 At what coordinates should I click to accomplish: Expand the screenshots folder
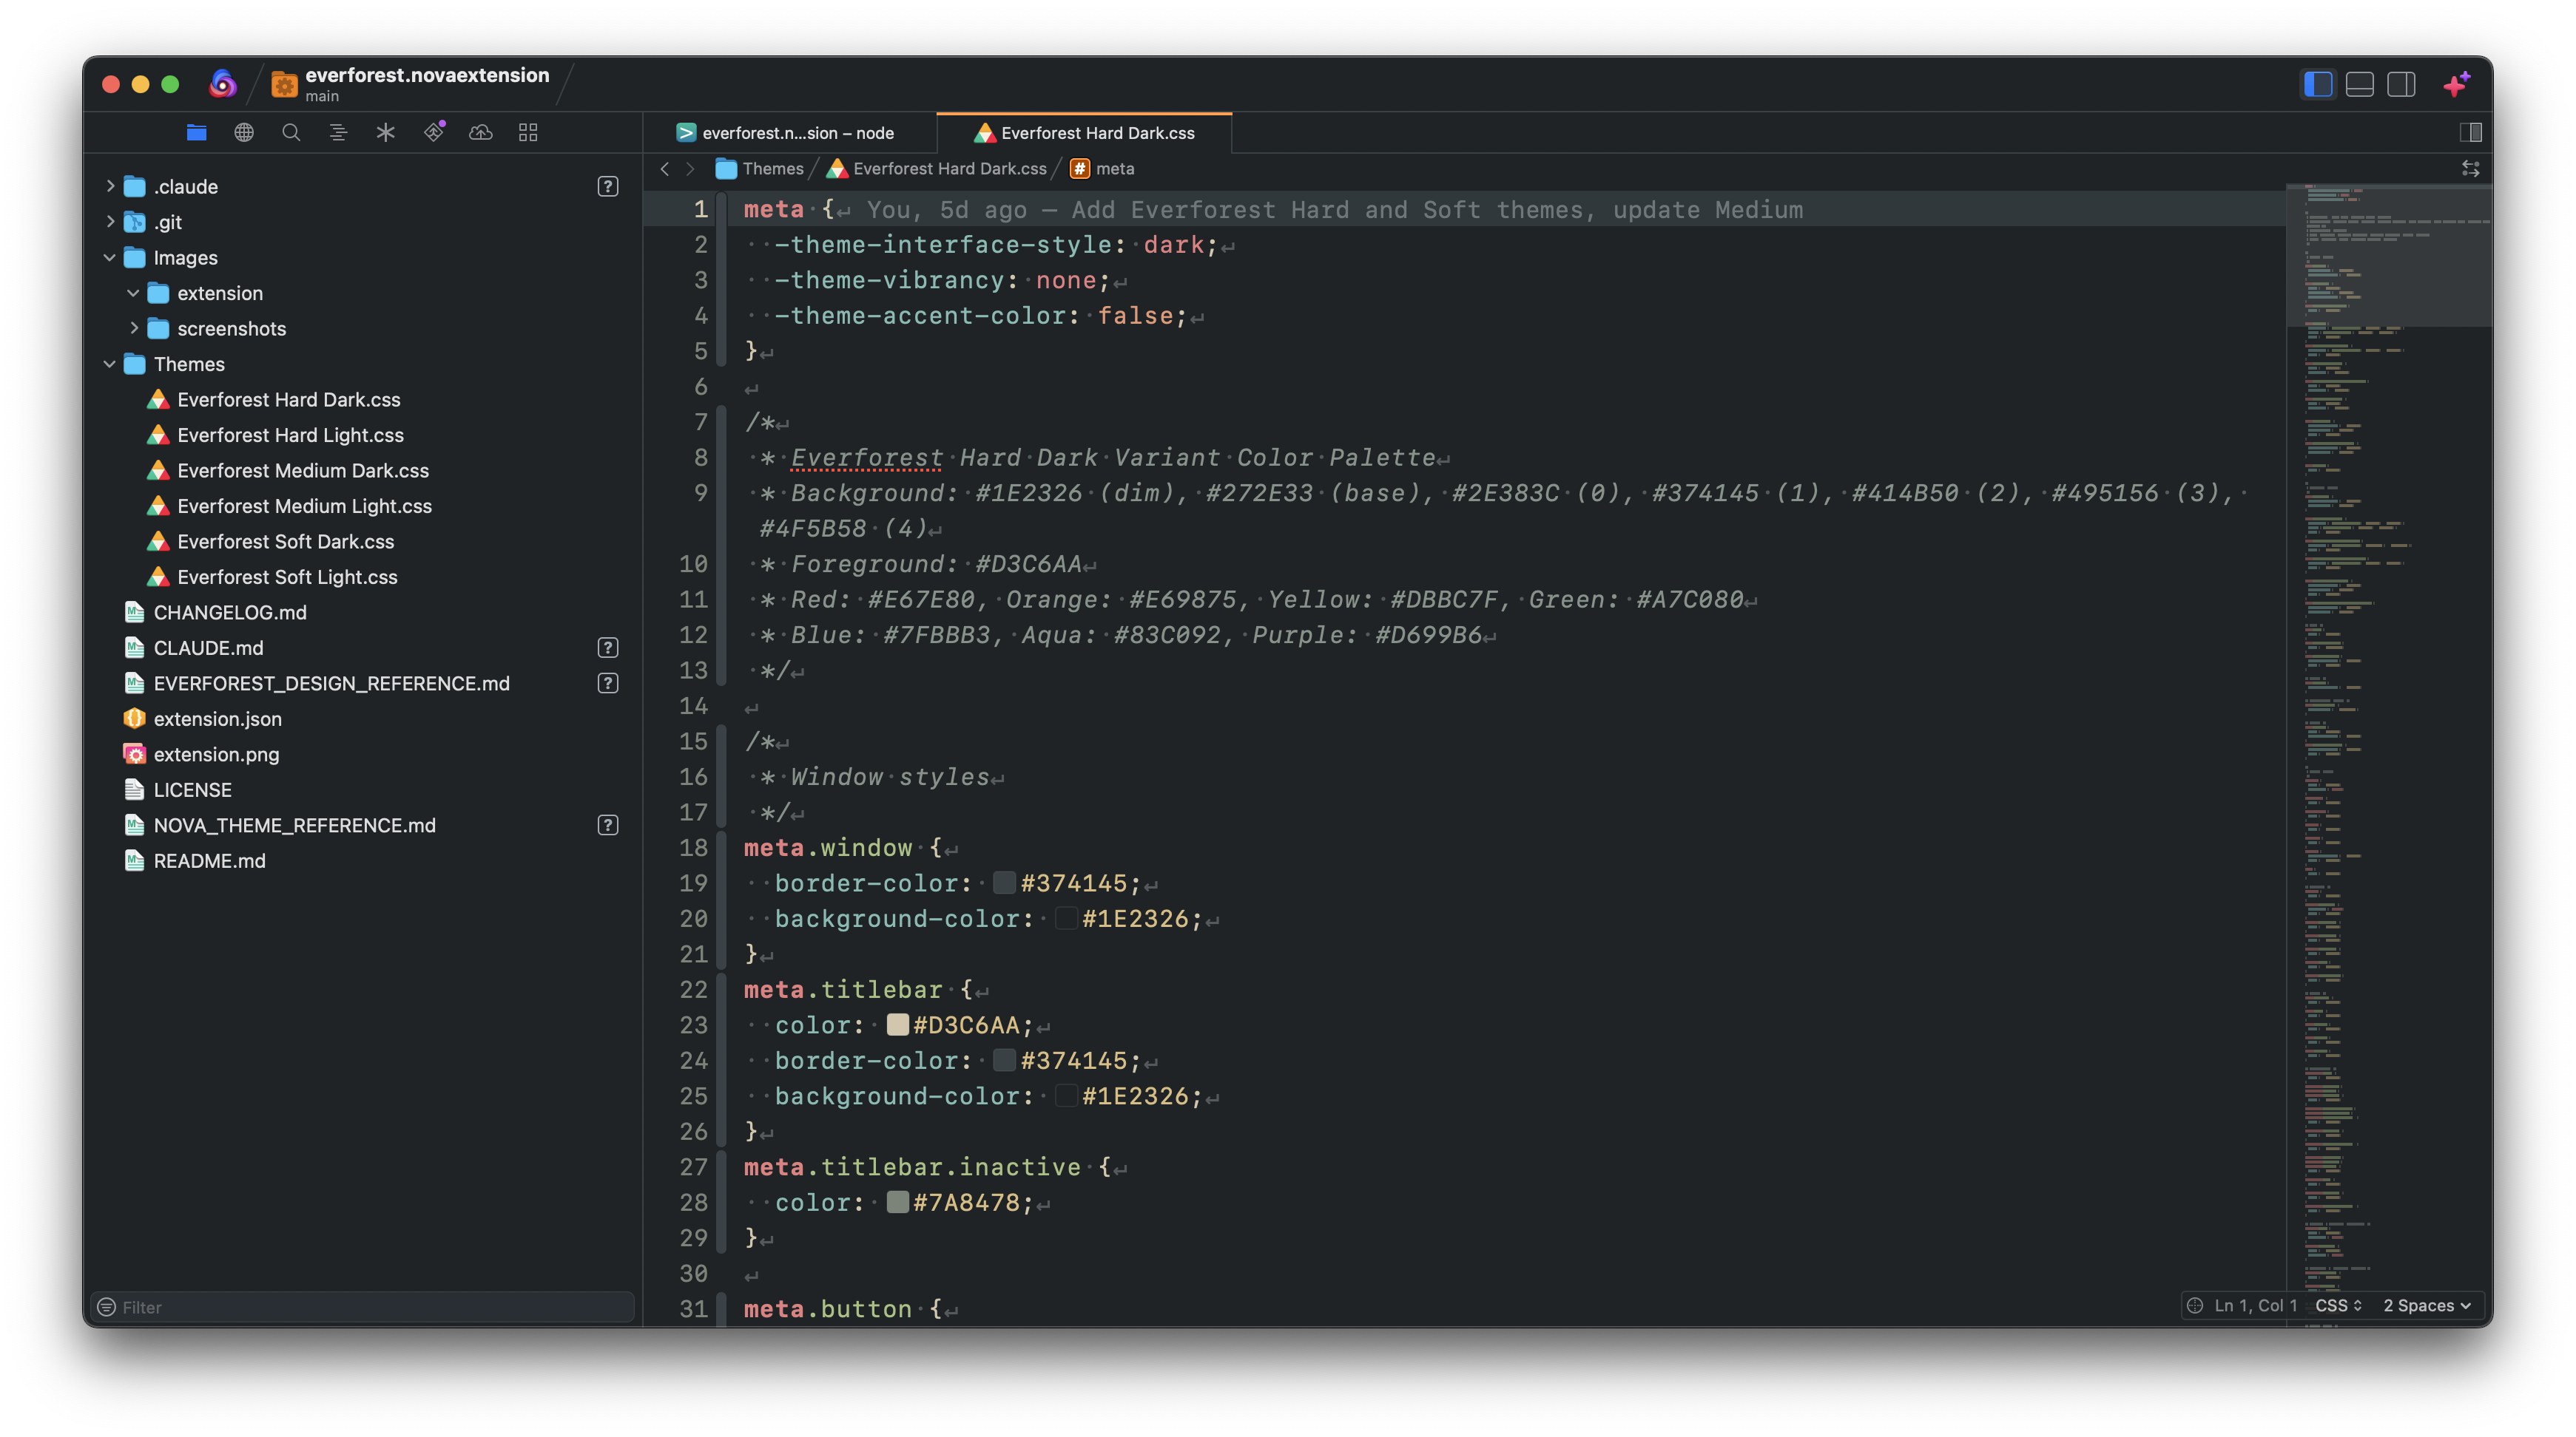[x=133, y=327]
